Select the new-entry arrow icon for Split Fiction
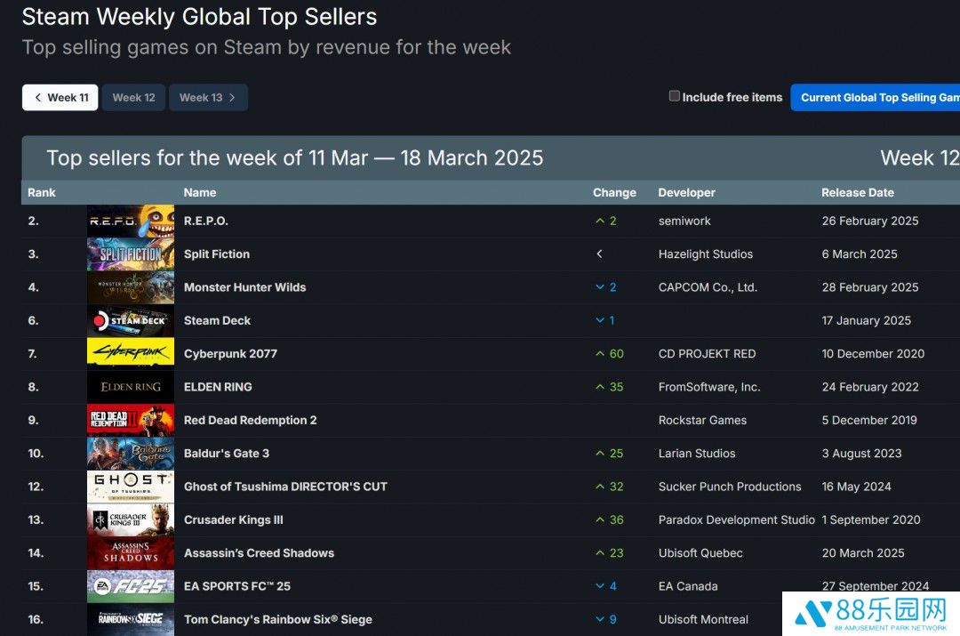 [599, 254]
